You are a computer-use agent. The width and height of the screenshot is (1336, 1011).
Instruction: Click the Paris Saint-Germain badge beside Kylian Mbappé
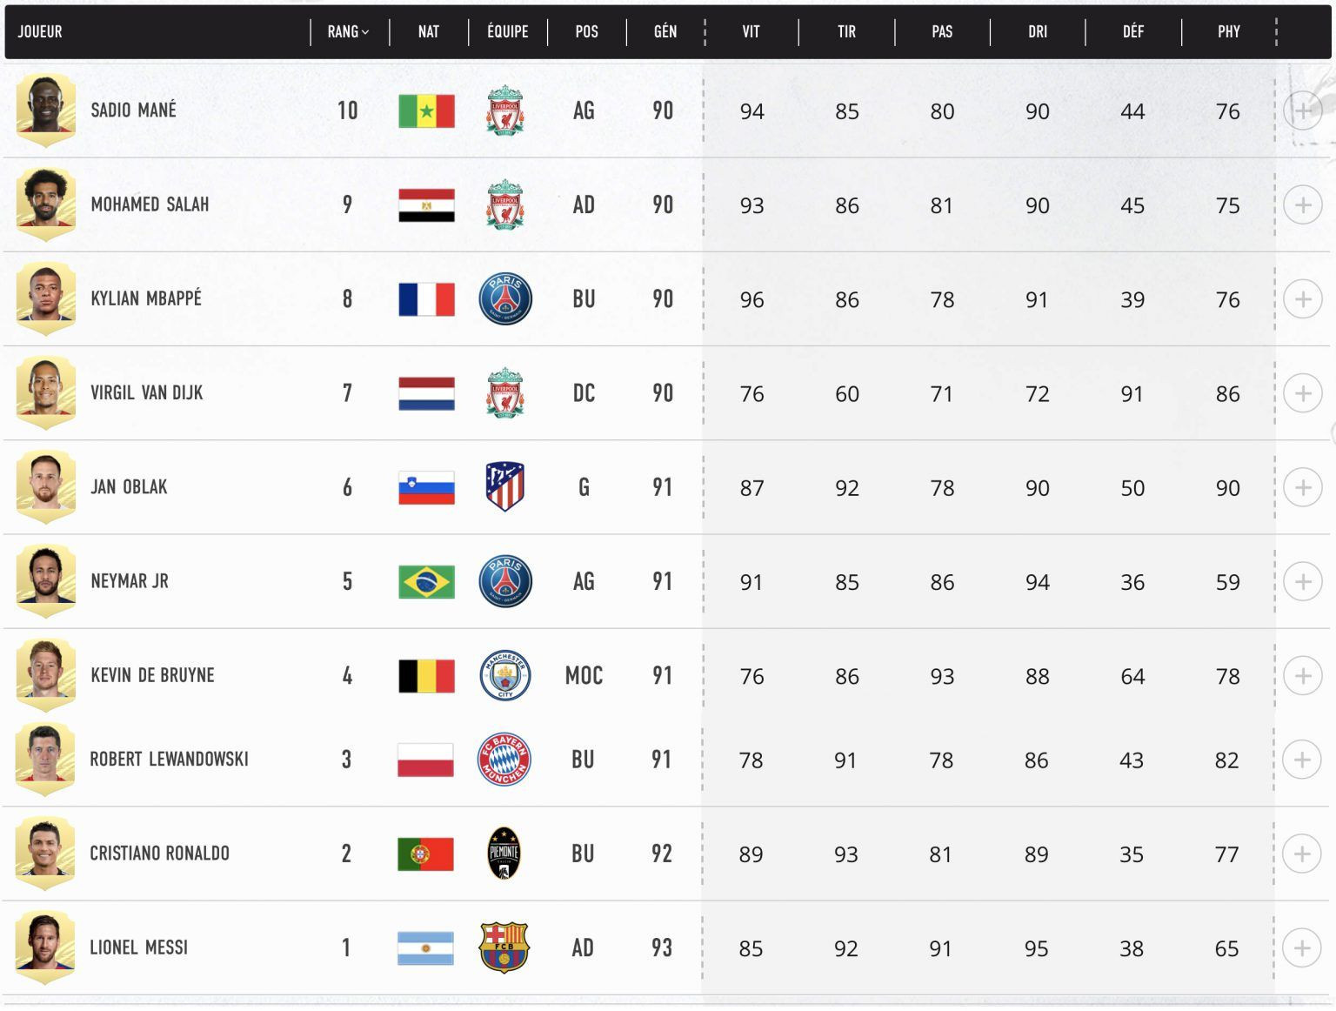click(505, 298)
